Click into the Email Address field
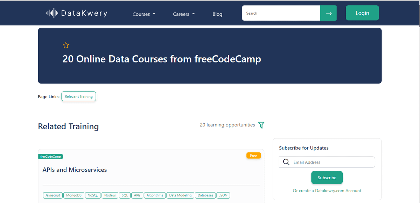 point(332,162)
